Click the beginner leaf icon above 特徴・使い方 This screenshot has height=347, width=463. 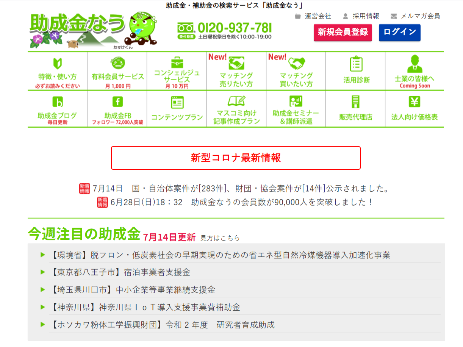pyautogui.click(x=58, y=63)
